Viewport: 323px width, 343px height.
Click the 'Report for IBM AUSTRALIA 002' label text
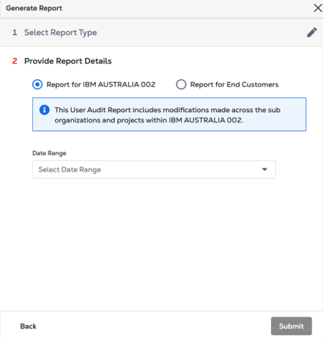101,84
